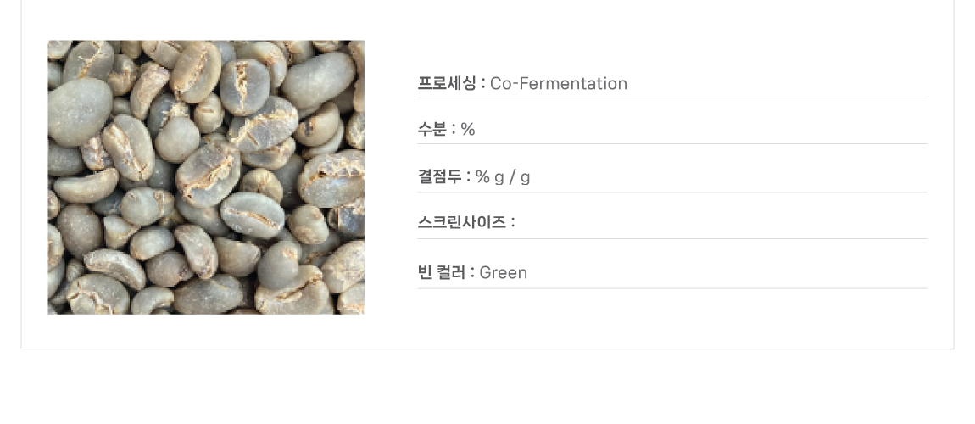
Task: Select the Green bean color value
Action: point(504,272)
